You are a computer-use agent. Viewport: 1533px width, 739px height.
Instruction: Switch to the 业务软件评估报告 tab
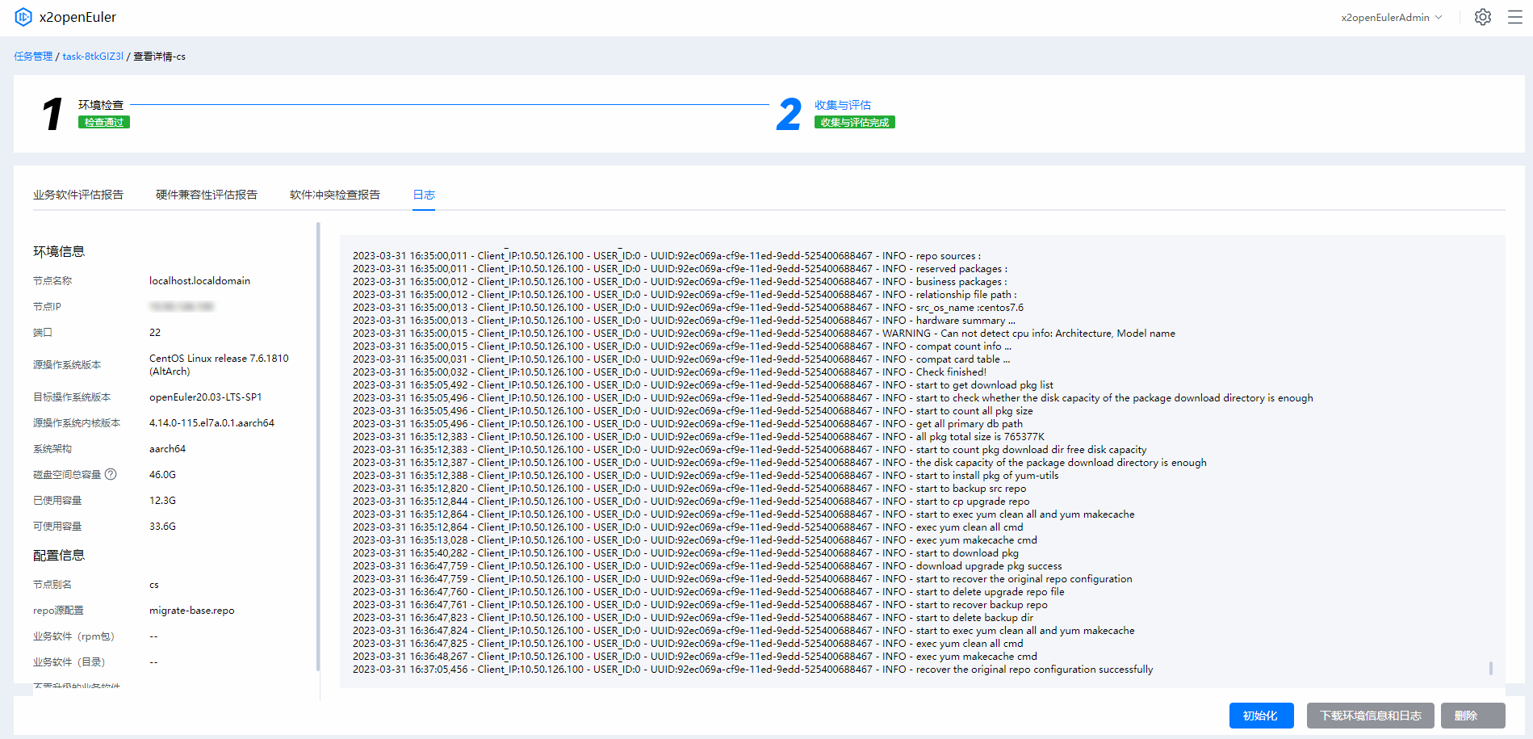(78, 195)
